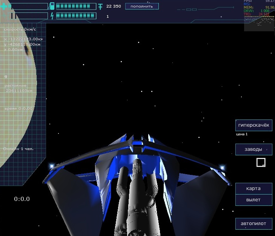Select the вылет option
This screenshot has height=236, width=275.
click(253, 200)
